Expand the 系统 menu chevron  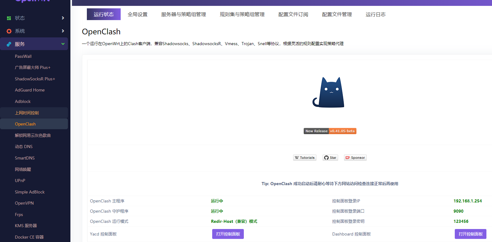tap(63, 31)
